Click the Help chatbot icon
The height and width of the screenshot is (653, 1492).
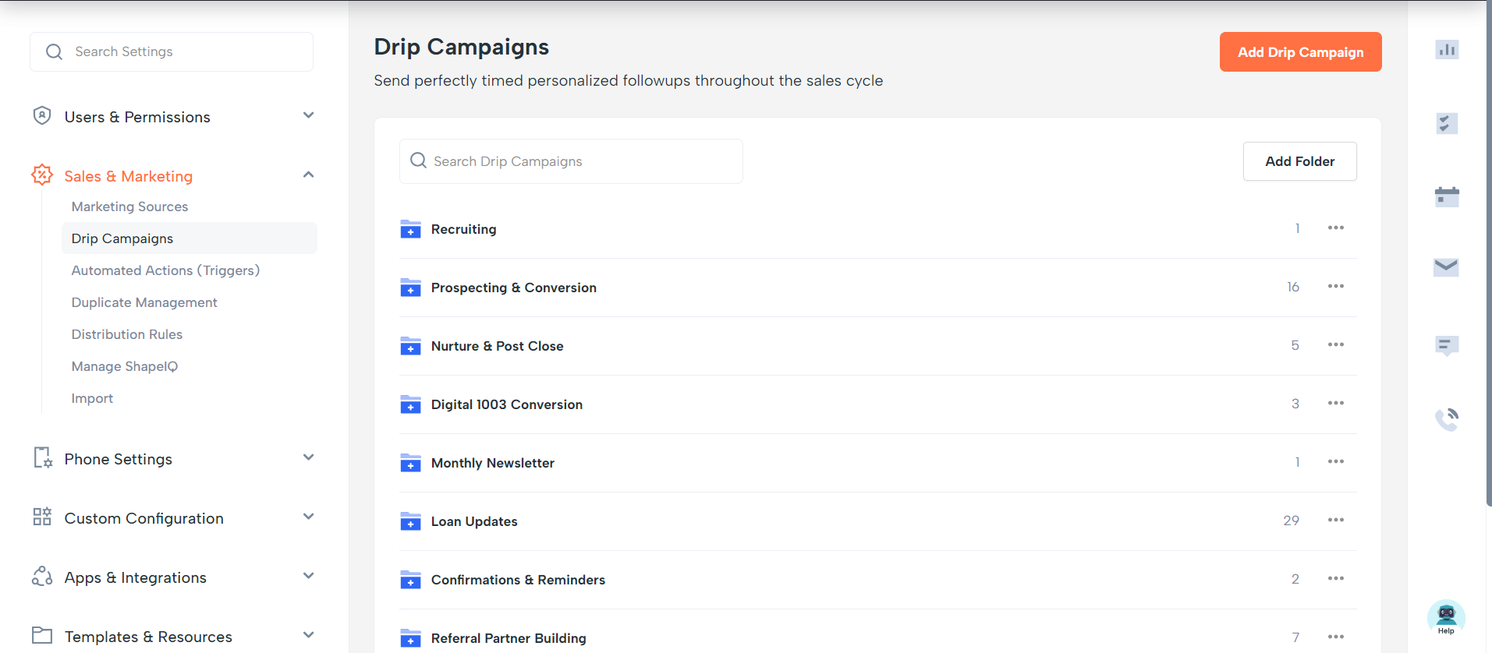tap(1446, 617)
